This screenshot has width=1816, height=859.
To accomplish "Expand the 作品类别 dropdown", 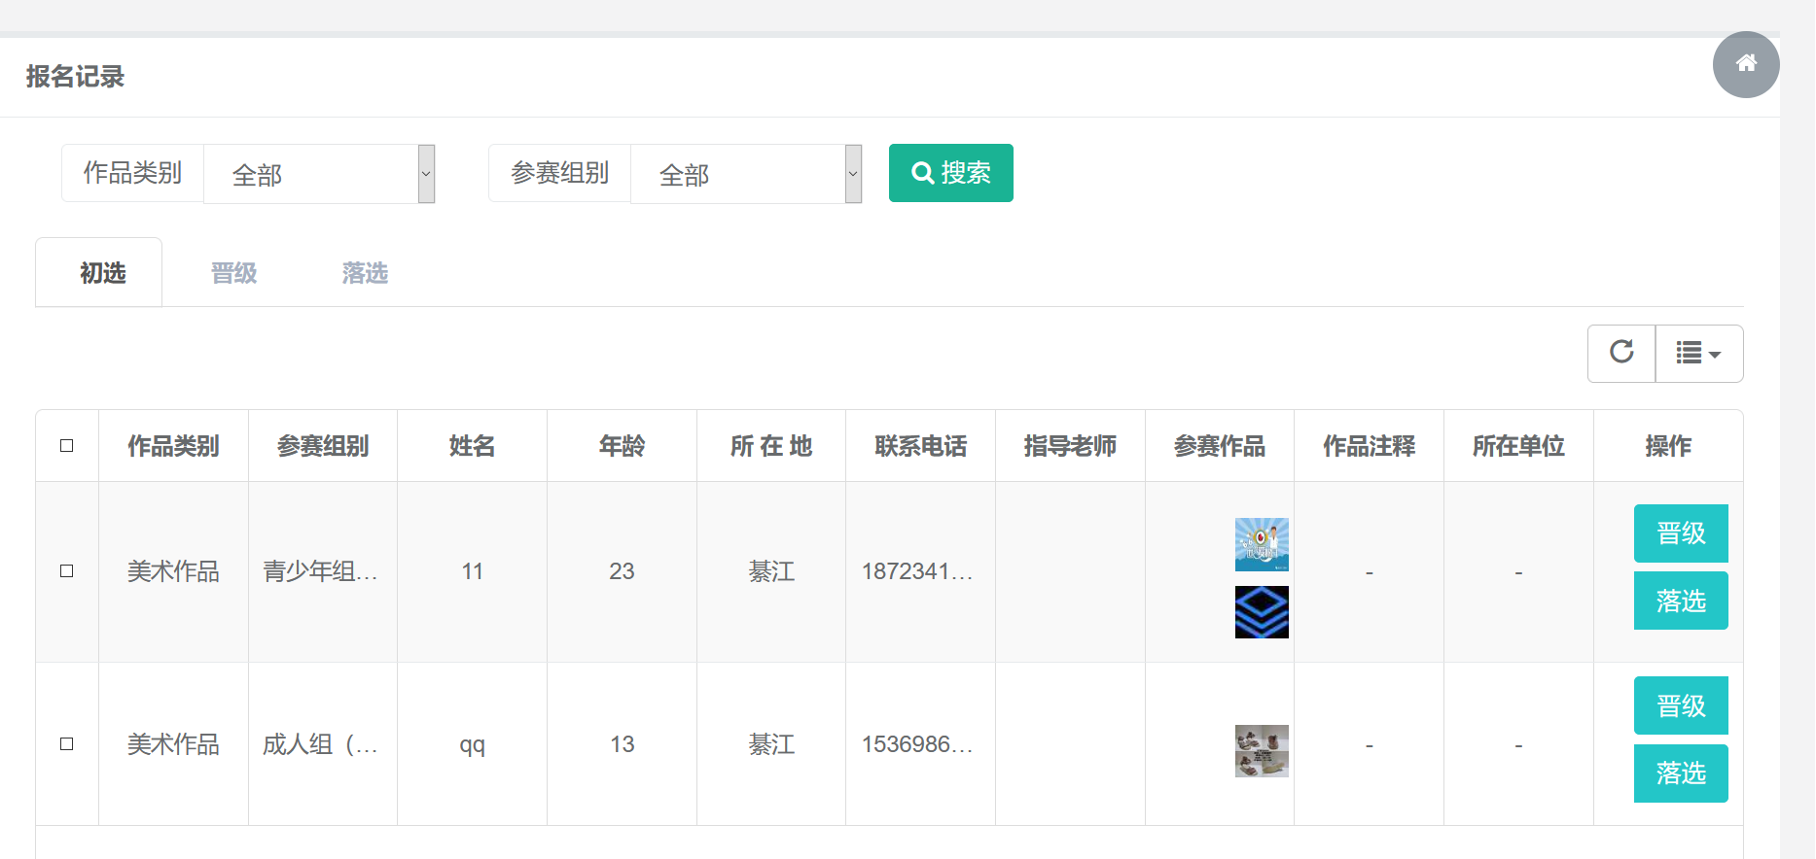I will point(319,174).
